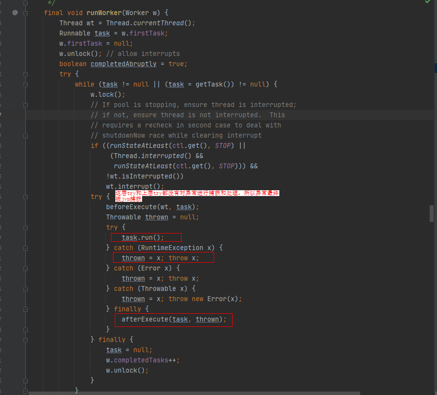Screen dimensions: 437x395
Task: Place cursor on runWorker method name
Action: tap(104, 13)
